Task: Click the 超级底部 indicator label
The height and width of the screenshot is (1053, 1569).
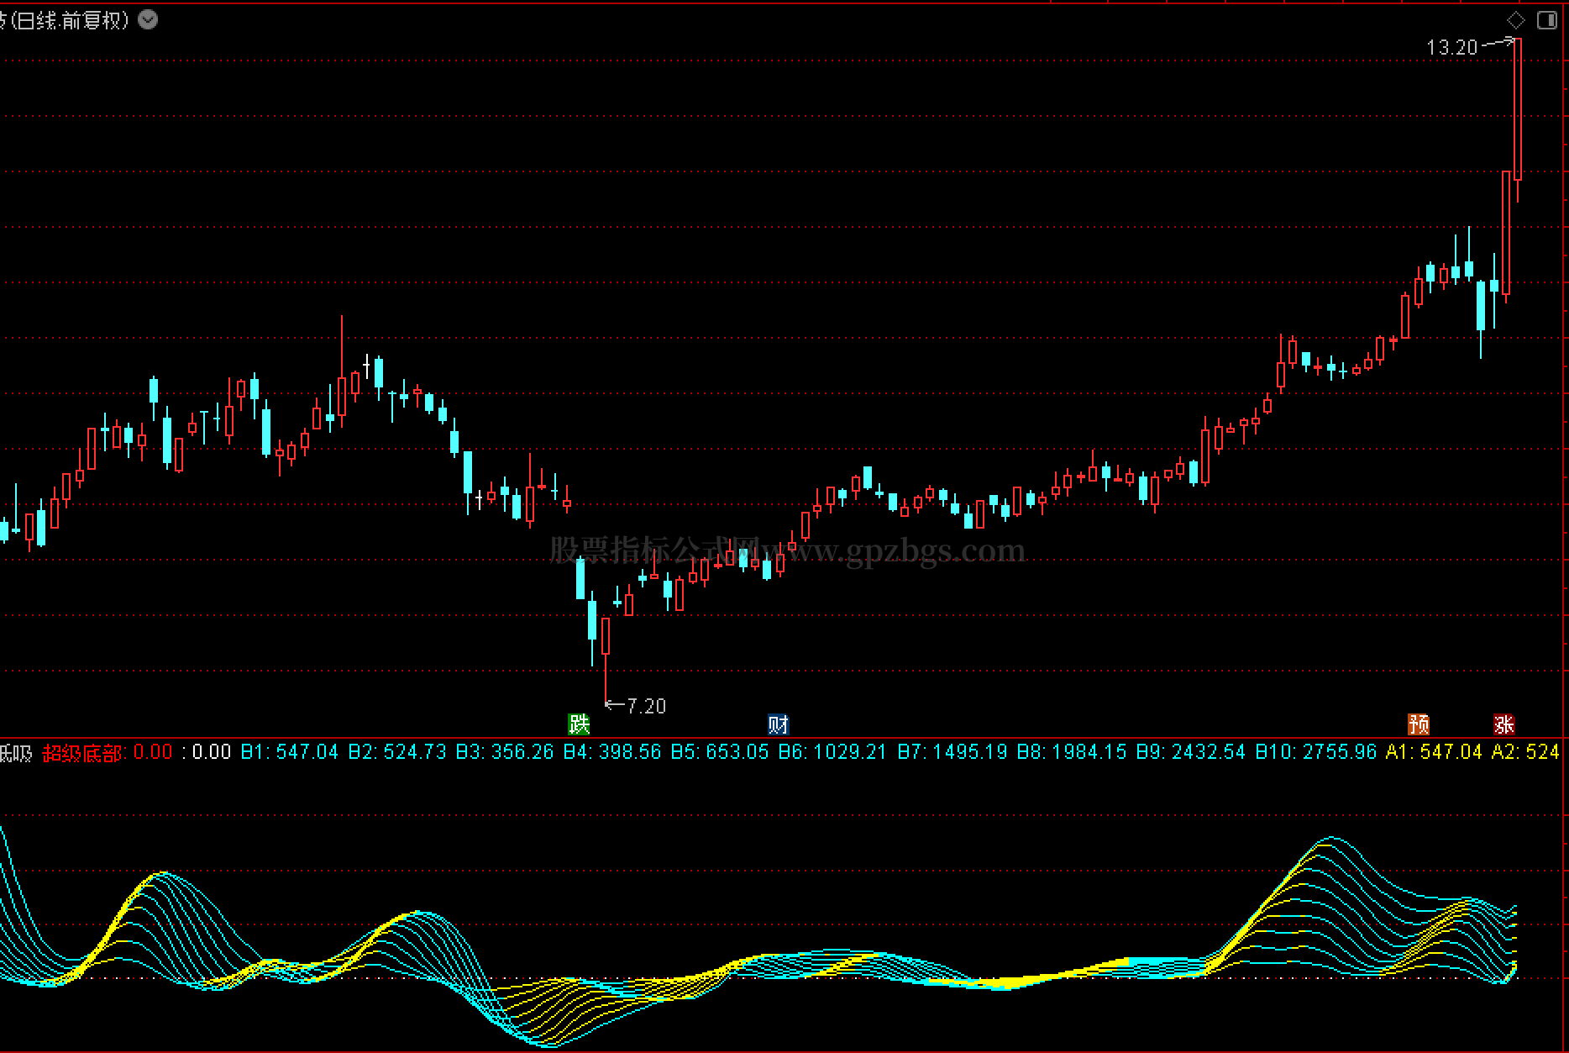Action: (83, 752)
